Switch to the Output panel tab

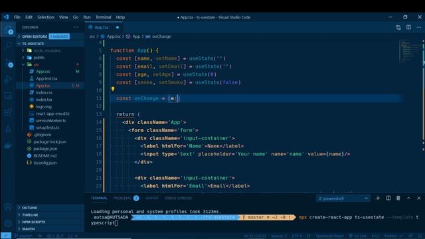tap(151, 198)
